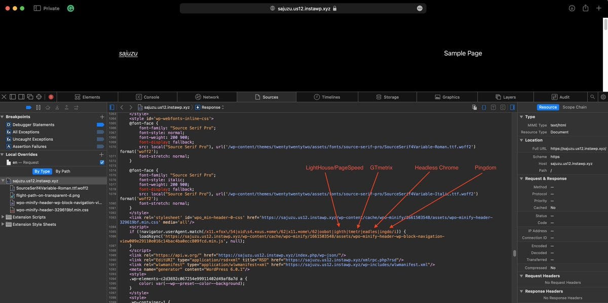Screen dimensions: 608x303
Task: Expand the Extension Scripts tree item
Action: click(x=3, y=217)
